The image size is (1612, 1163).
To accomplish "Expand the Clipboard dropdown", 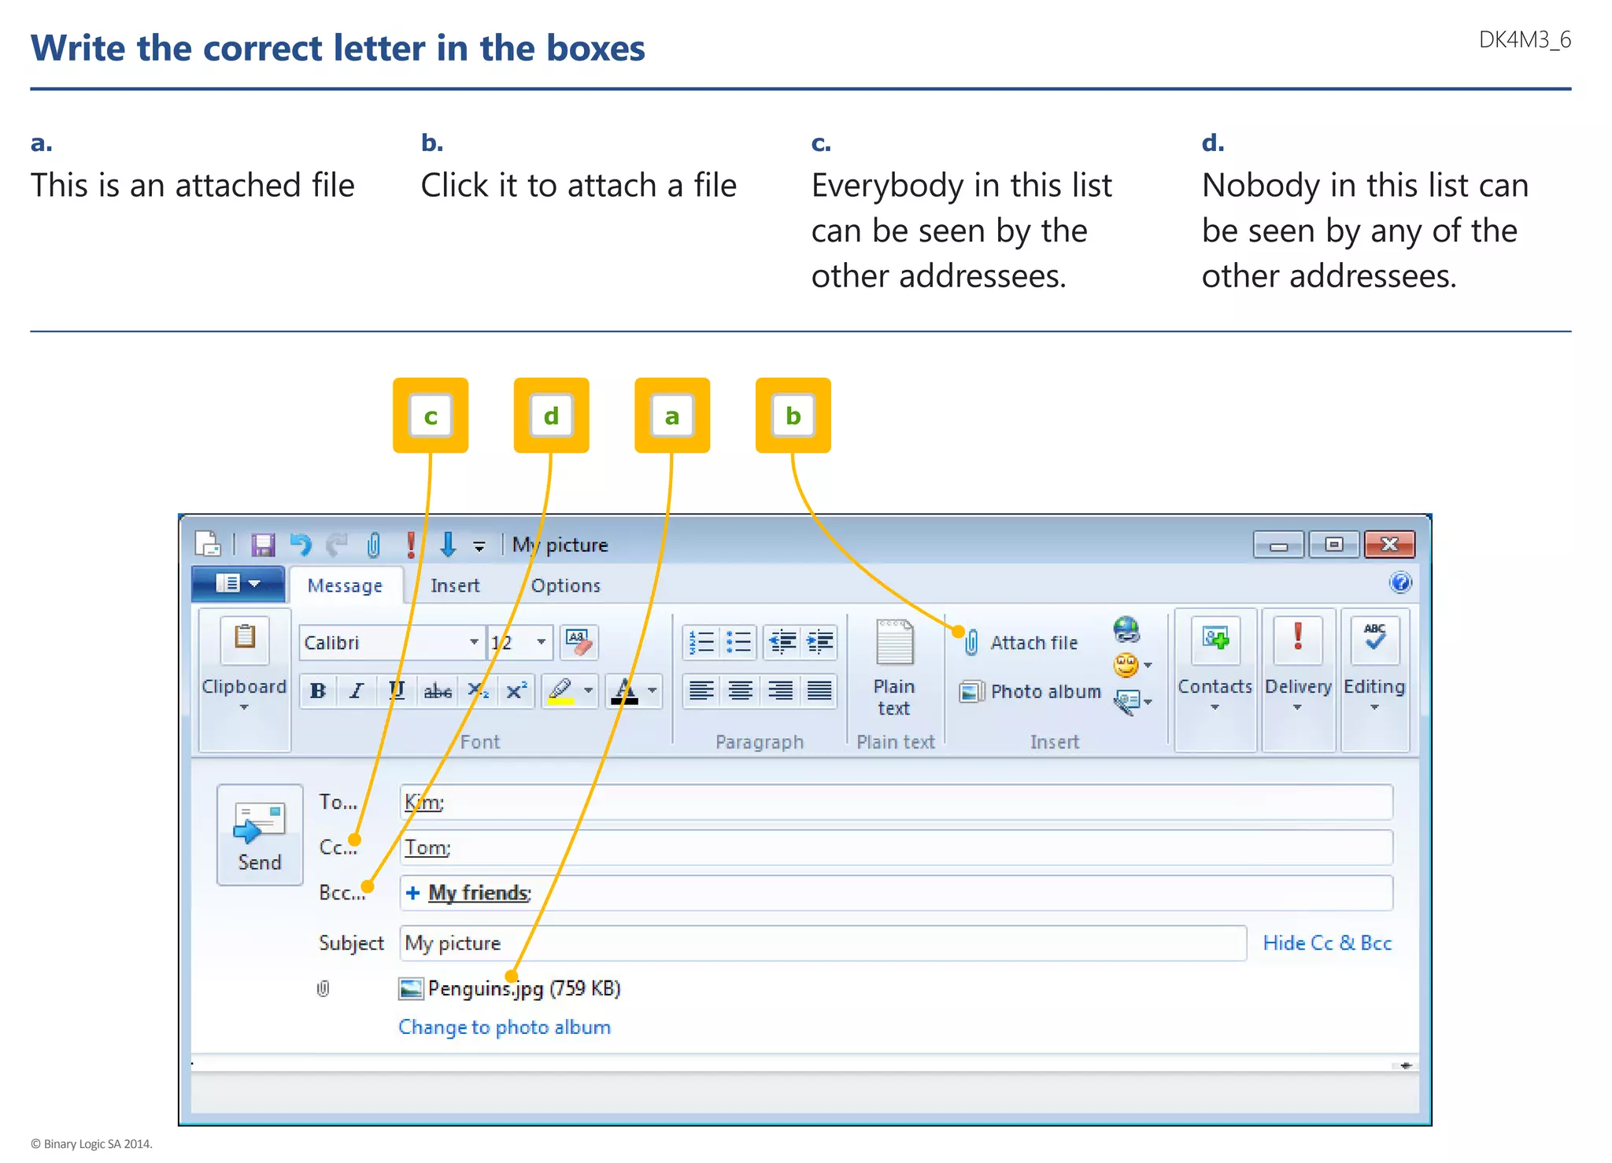I will pos(244,707).
